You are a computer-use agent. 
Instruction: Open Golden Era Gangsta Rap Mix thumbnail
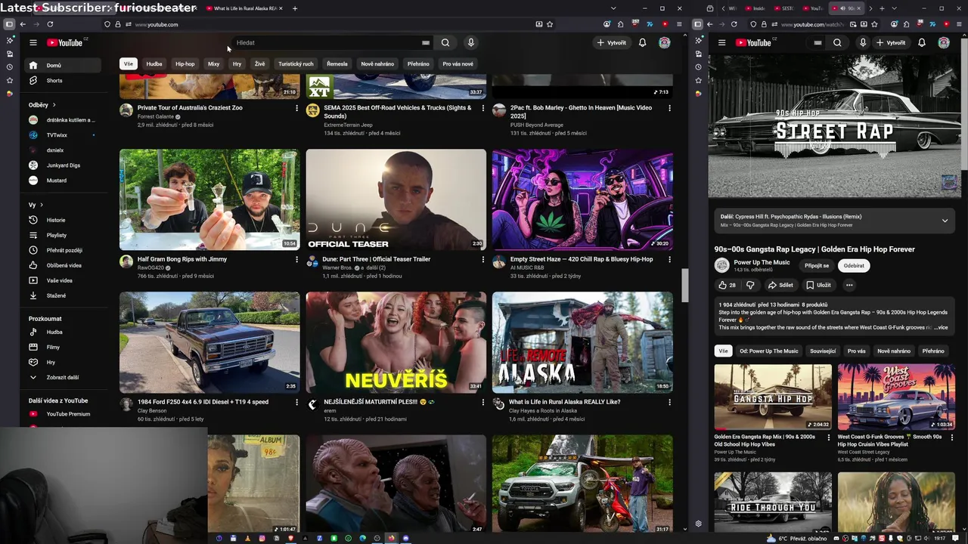tap(773, 397)
